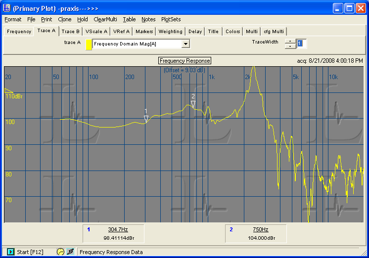Click the app icon in the title bar
369x258 pixels.
pos(7,8)
